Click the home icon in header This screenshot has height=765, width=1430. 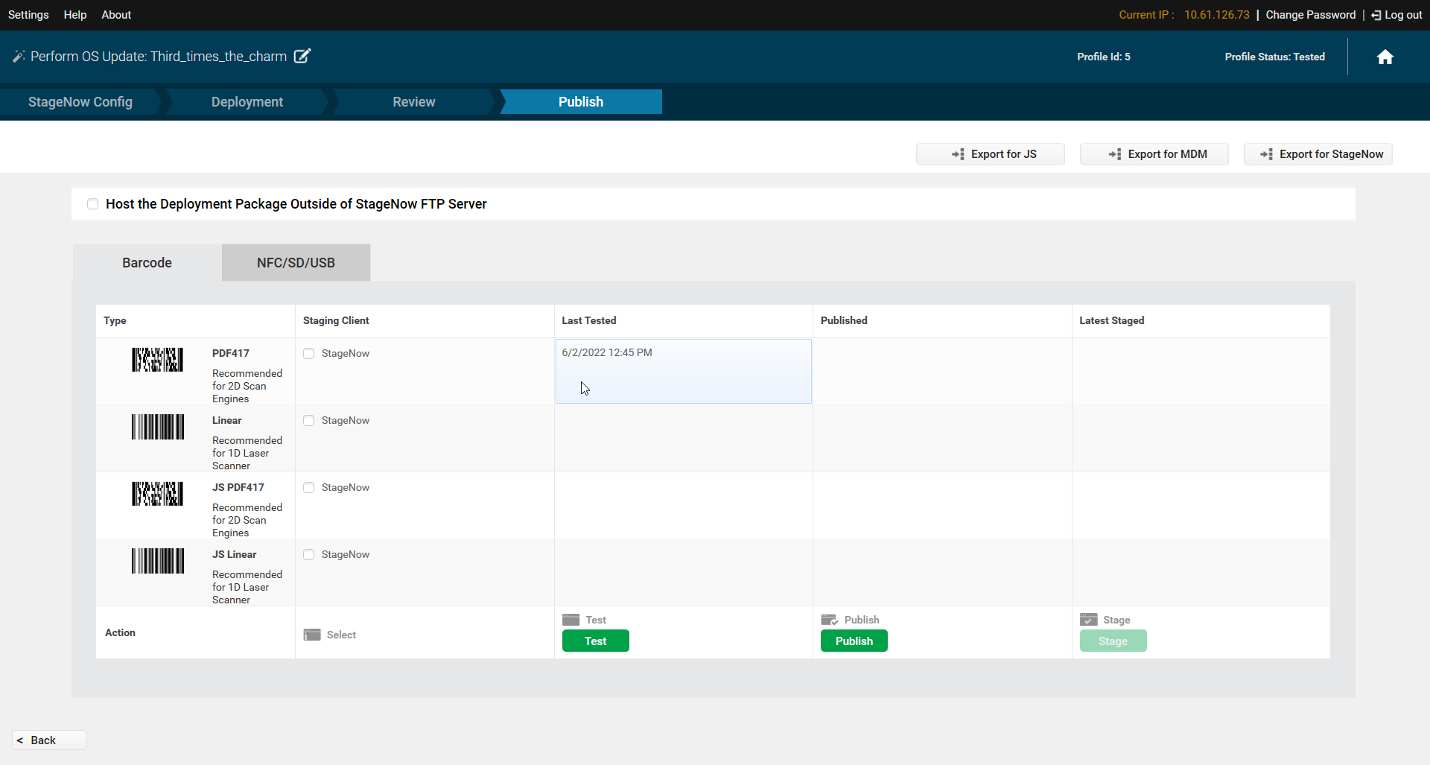[1385, 57]
